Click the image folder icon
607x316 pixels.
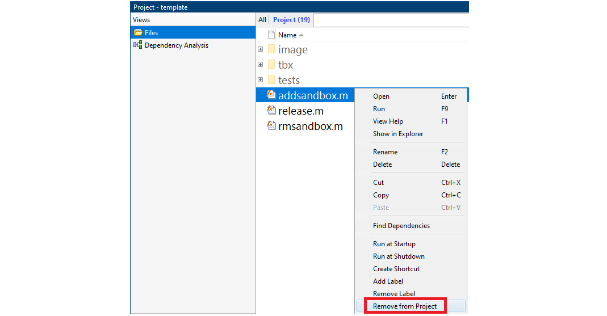(x=271, y=49)
